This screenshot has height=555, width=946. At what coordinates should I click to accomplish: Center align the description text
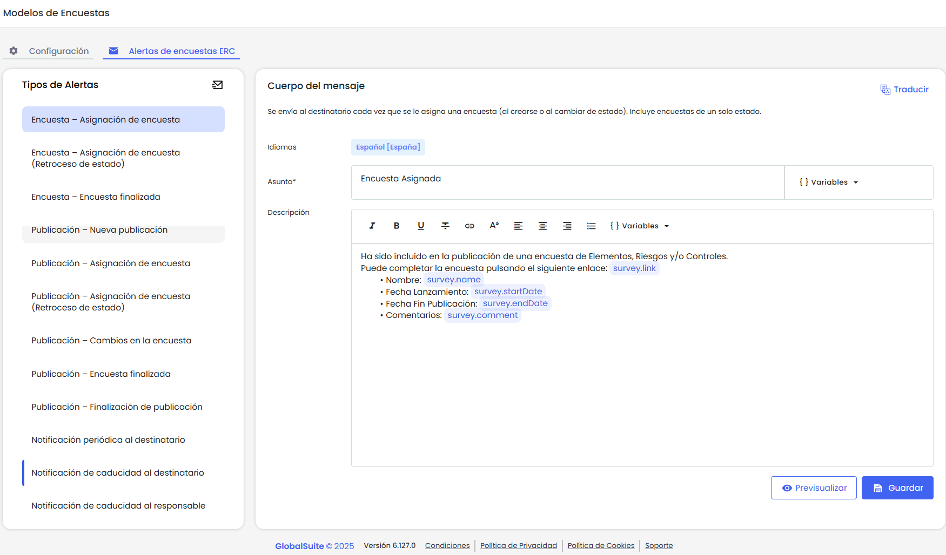click(542, 226)
